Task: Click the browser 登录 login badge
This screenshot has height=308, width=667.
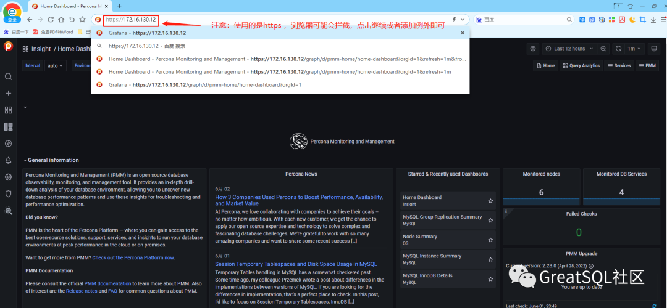Action: pos(12,20)
